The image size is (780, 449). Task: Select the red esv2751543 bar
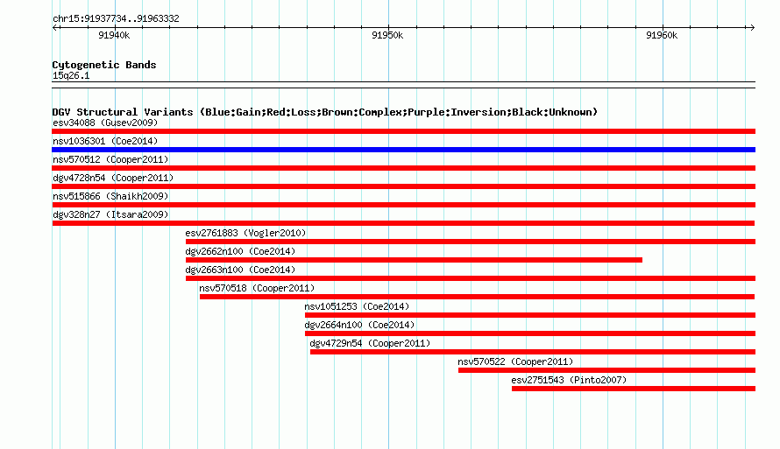634,389
